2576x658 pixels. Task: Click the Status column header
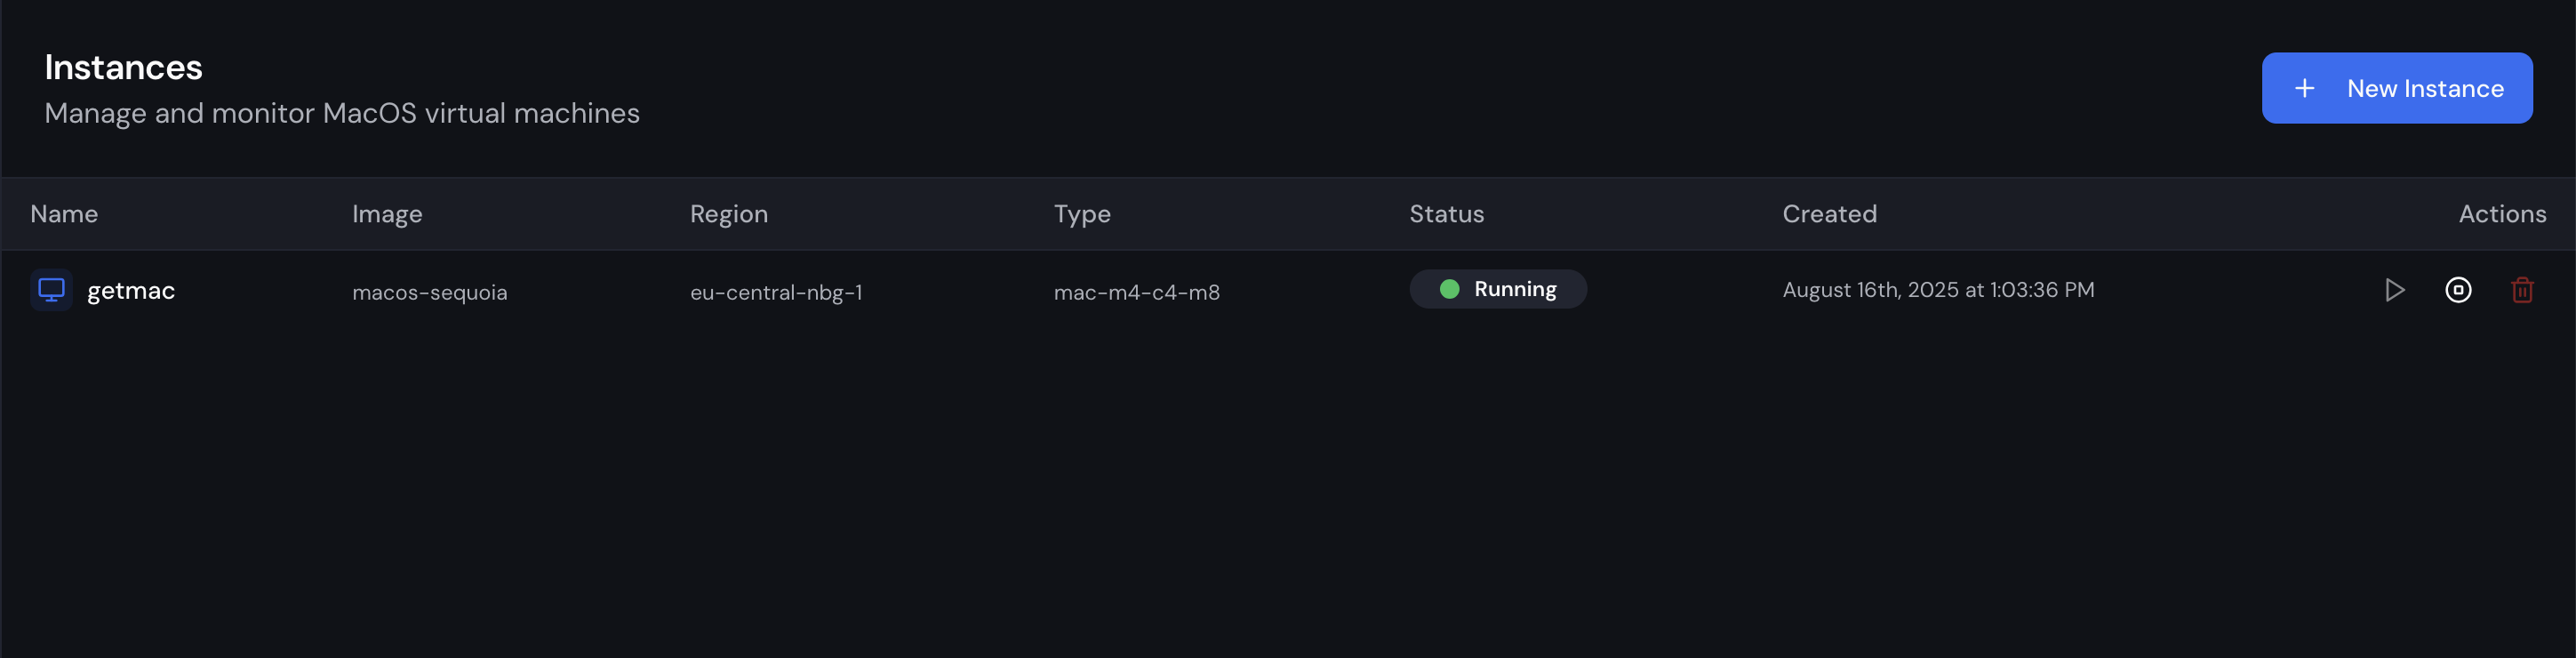pyautogui.click(x=1446, y=213)
